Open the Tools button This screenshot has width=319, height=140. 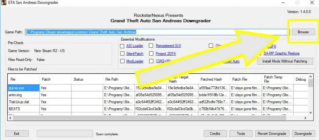tap(241, 134)
